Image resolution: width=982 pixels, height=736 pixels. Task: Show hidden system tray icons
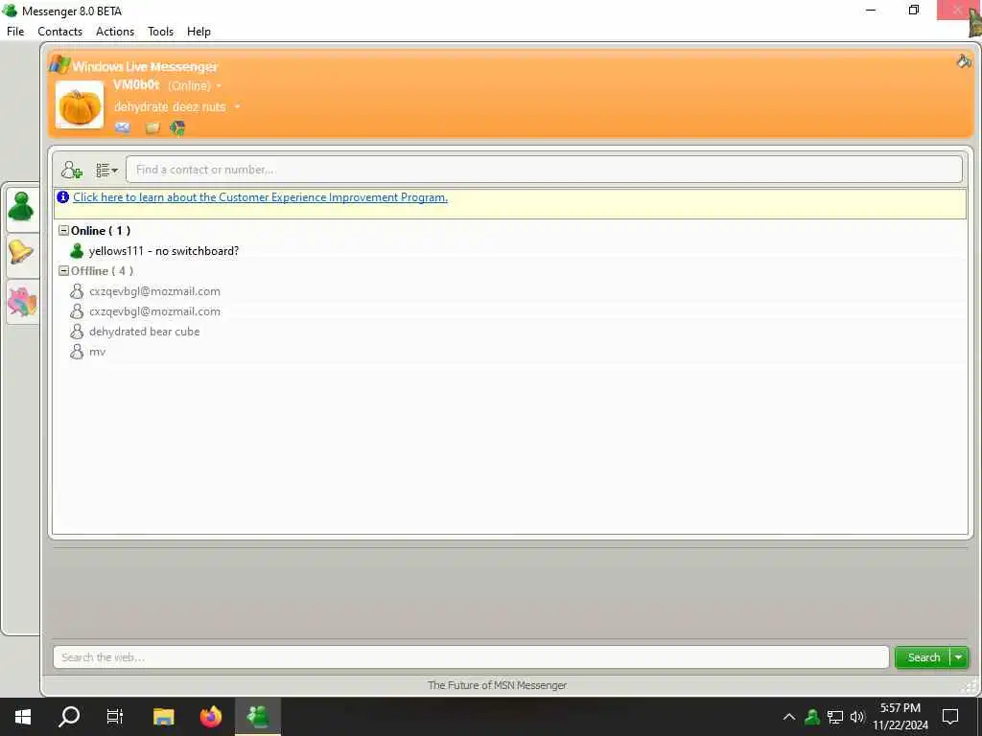pos(789,717)
